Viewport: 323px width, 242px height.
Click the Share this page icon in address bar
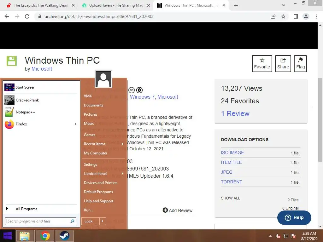click(273, 16)
